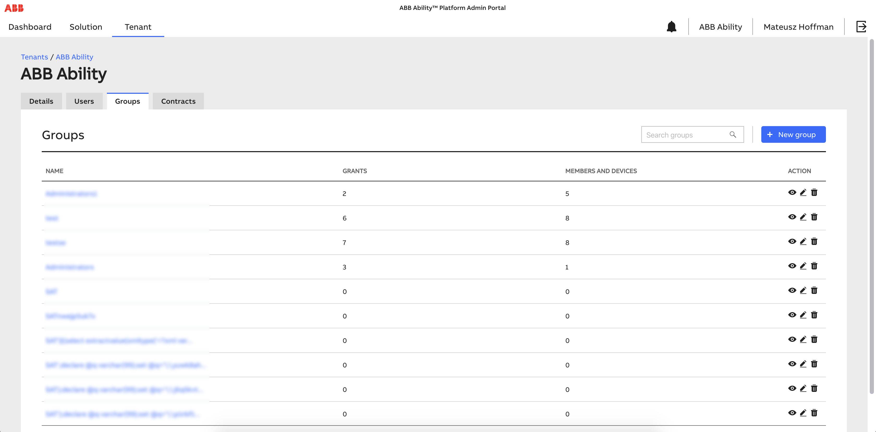Switch to the Users tab
This screenshot has height=432, width=876.
click(x=84, y=101)
